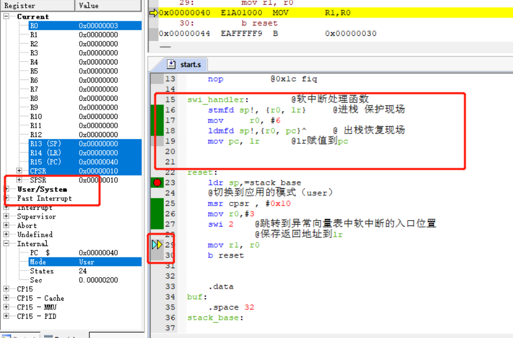Expand the SPSR register node

tap(19, 180)
